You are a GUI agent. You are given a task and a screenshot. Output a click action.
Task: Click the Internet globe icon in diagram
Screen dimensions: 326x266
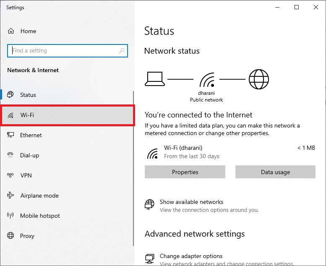tap(259, 79)
